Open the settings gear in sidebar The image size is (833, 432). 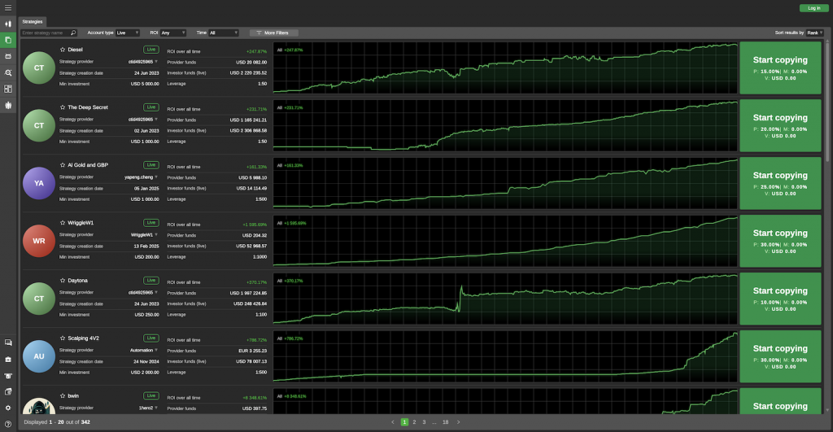click(x=8, y=408)
